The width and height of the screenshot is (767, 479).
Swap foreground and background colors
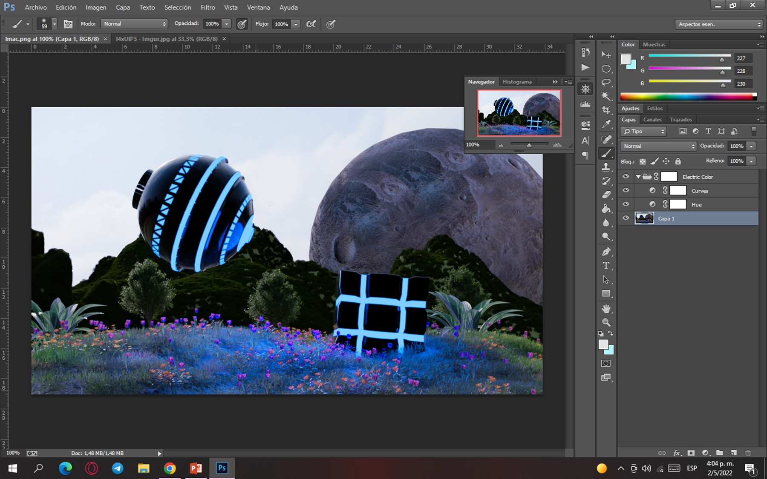tap(611, 333)
